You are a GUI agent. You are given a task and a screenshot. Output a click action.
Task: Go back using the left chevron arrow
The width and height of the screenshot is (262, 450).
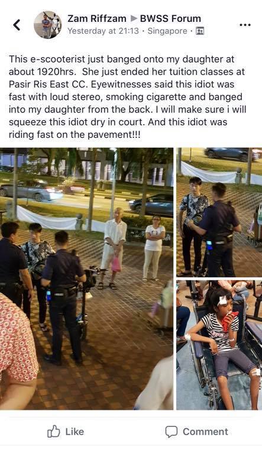click(17, 25)
